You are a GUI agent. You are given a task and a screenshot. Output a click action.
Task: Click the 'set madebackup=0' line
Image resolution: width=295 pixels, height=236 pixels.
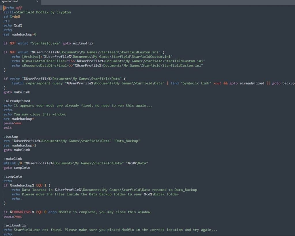20,34
